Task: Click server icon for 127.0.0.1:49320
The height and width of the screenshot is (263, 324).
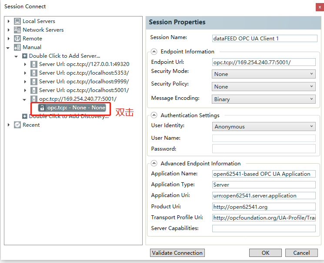Action: 33,64
